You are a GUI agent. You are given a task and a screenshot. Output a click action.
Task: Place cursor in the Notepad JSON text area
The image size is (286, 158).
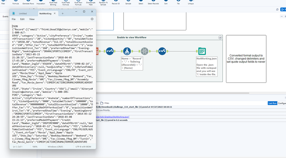(x=52, y=84)
